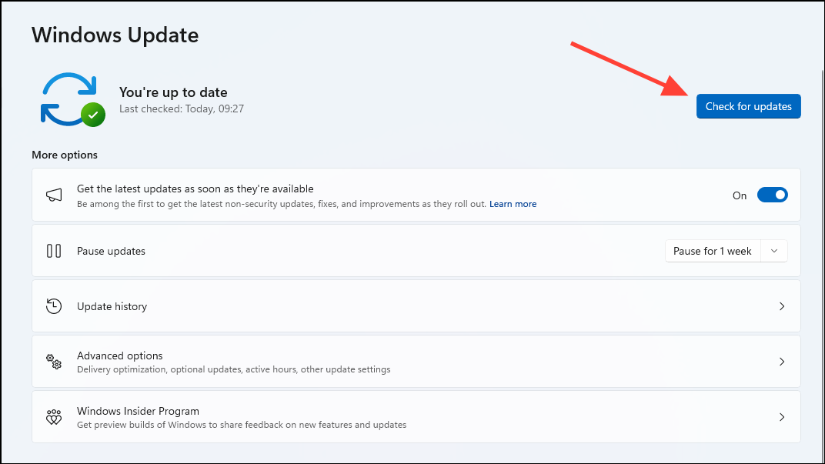This screenshot has width=825, height=464.
Task: Click the Check for updates button
Action: click(748, 106)
